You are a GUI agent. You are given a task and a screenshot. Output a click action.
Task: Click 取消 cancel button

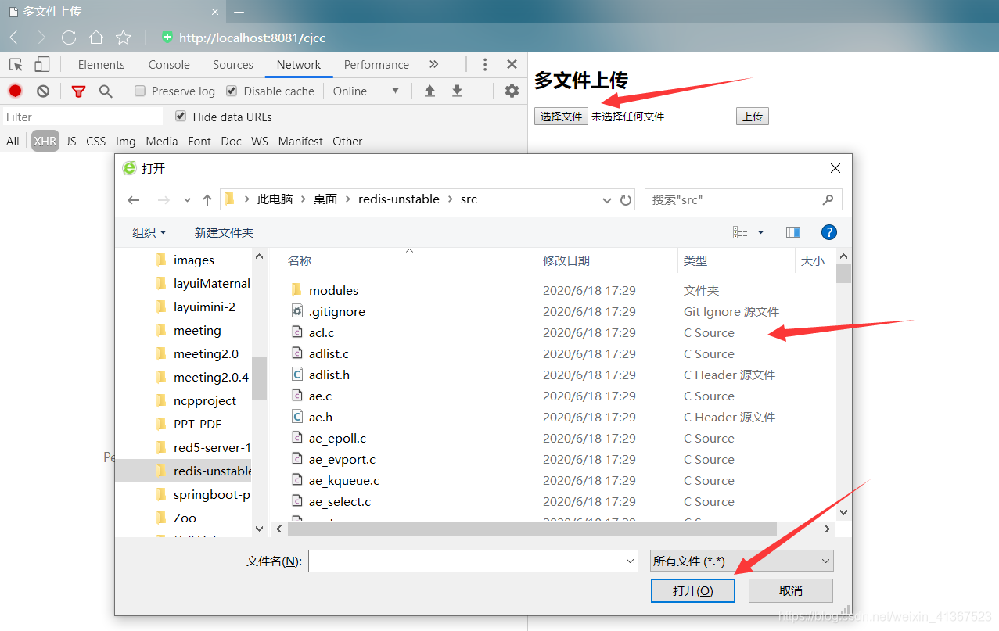tap(791, 590)
